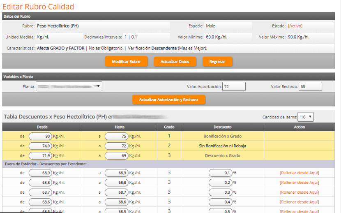Click the Modificar Rubro button

tap(126, 62)
